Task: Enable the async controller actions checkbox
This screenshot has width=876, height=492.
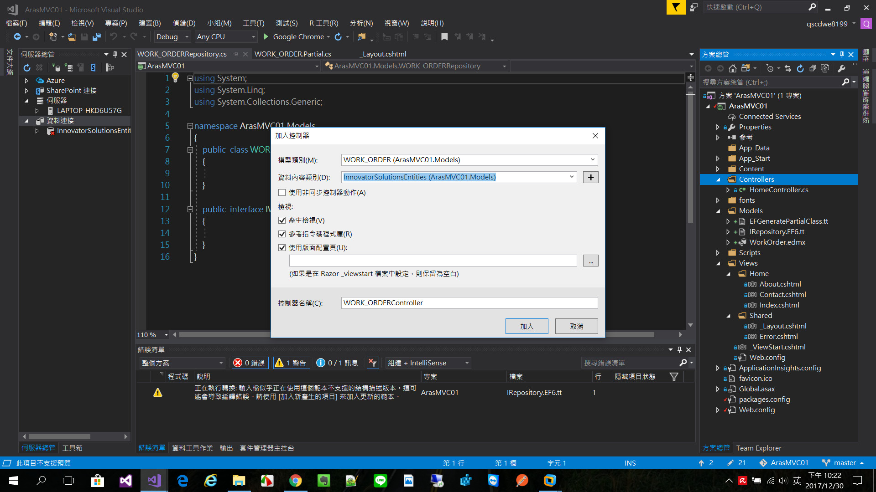Action: pos(282,193)
